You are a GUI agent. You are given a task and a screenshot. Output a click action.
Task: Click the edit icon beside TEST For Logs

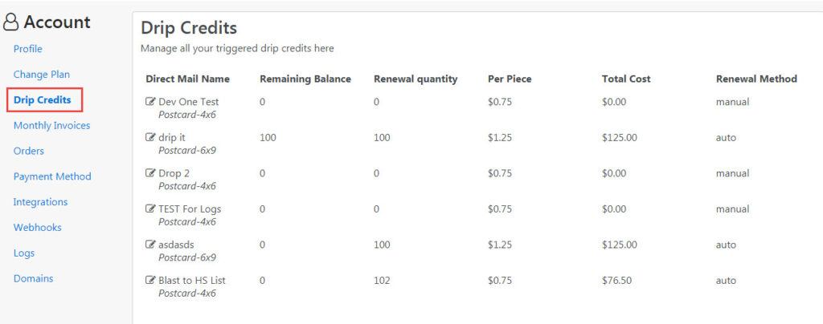150,209
